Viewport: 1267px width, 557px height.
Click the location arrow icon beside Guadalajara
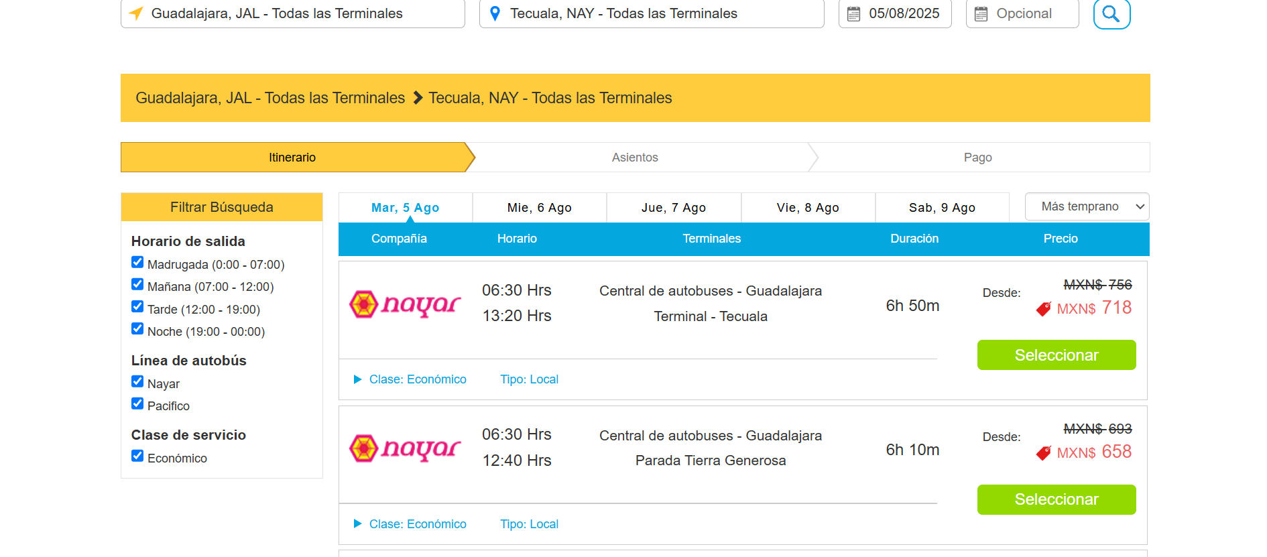click(136, 13)
